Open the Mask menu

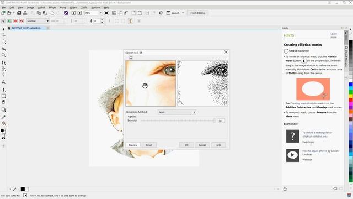click(x=63, y=7)
